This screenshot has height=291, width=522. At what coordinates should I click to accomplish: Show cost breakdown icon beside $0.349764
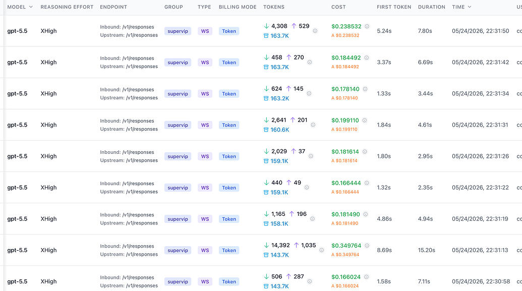pos(367,246)
